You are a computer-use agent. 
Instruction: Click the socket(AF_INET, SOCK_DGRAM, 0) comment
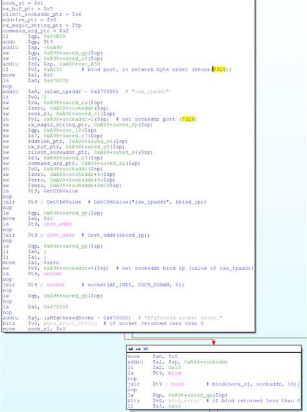click(133, 285)
